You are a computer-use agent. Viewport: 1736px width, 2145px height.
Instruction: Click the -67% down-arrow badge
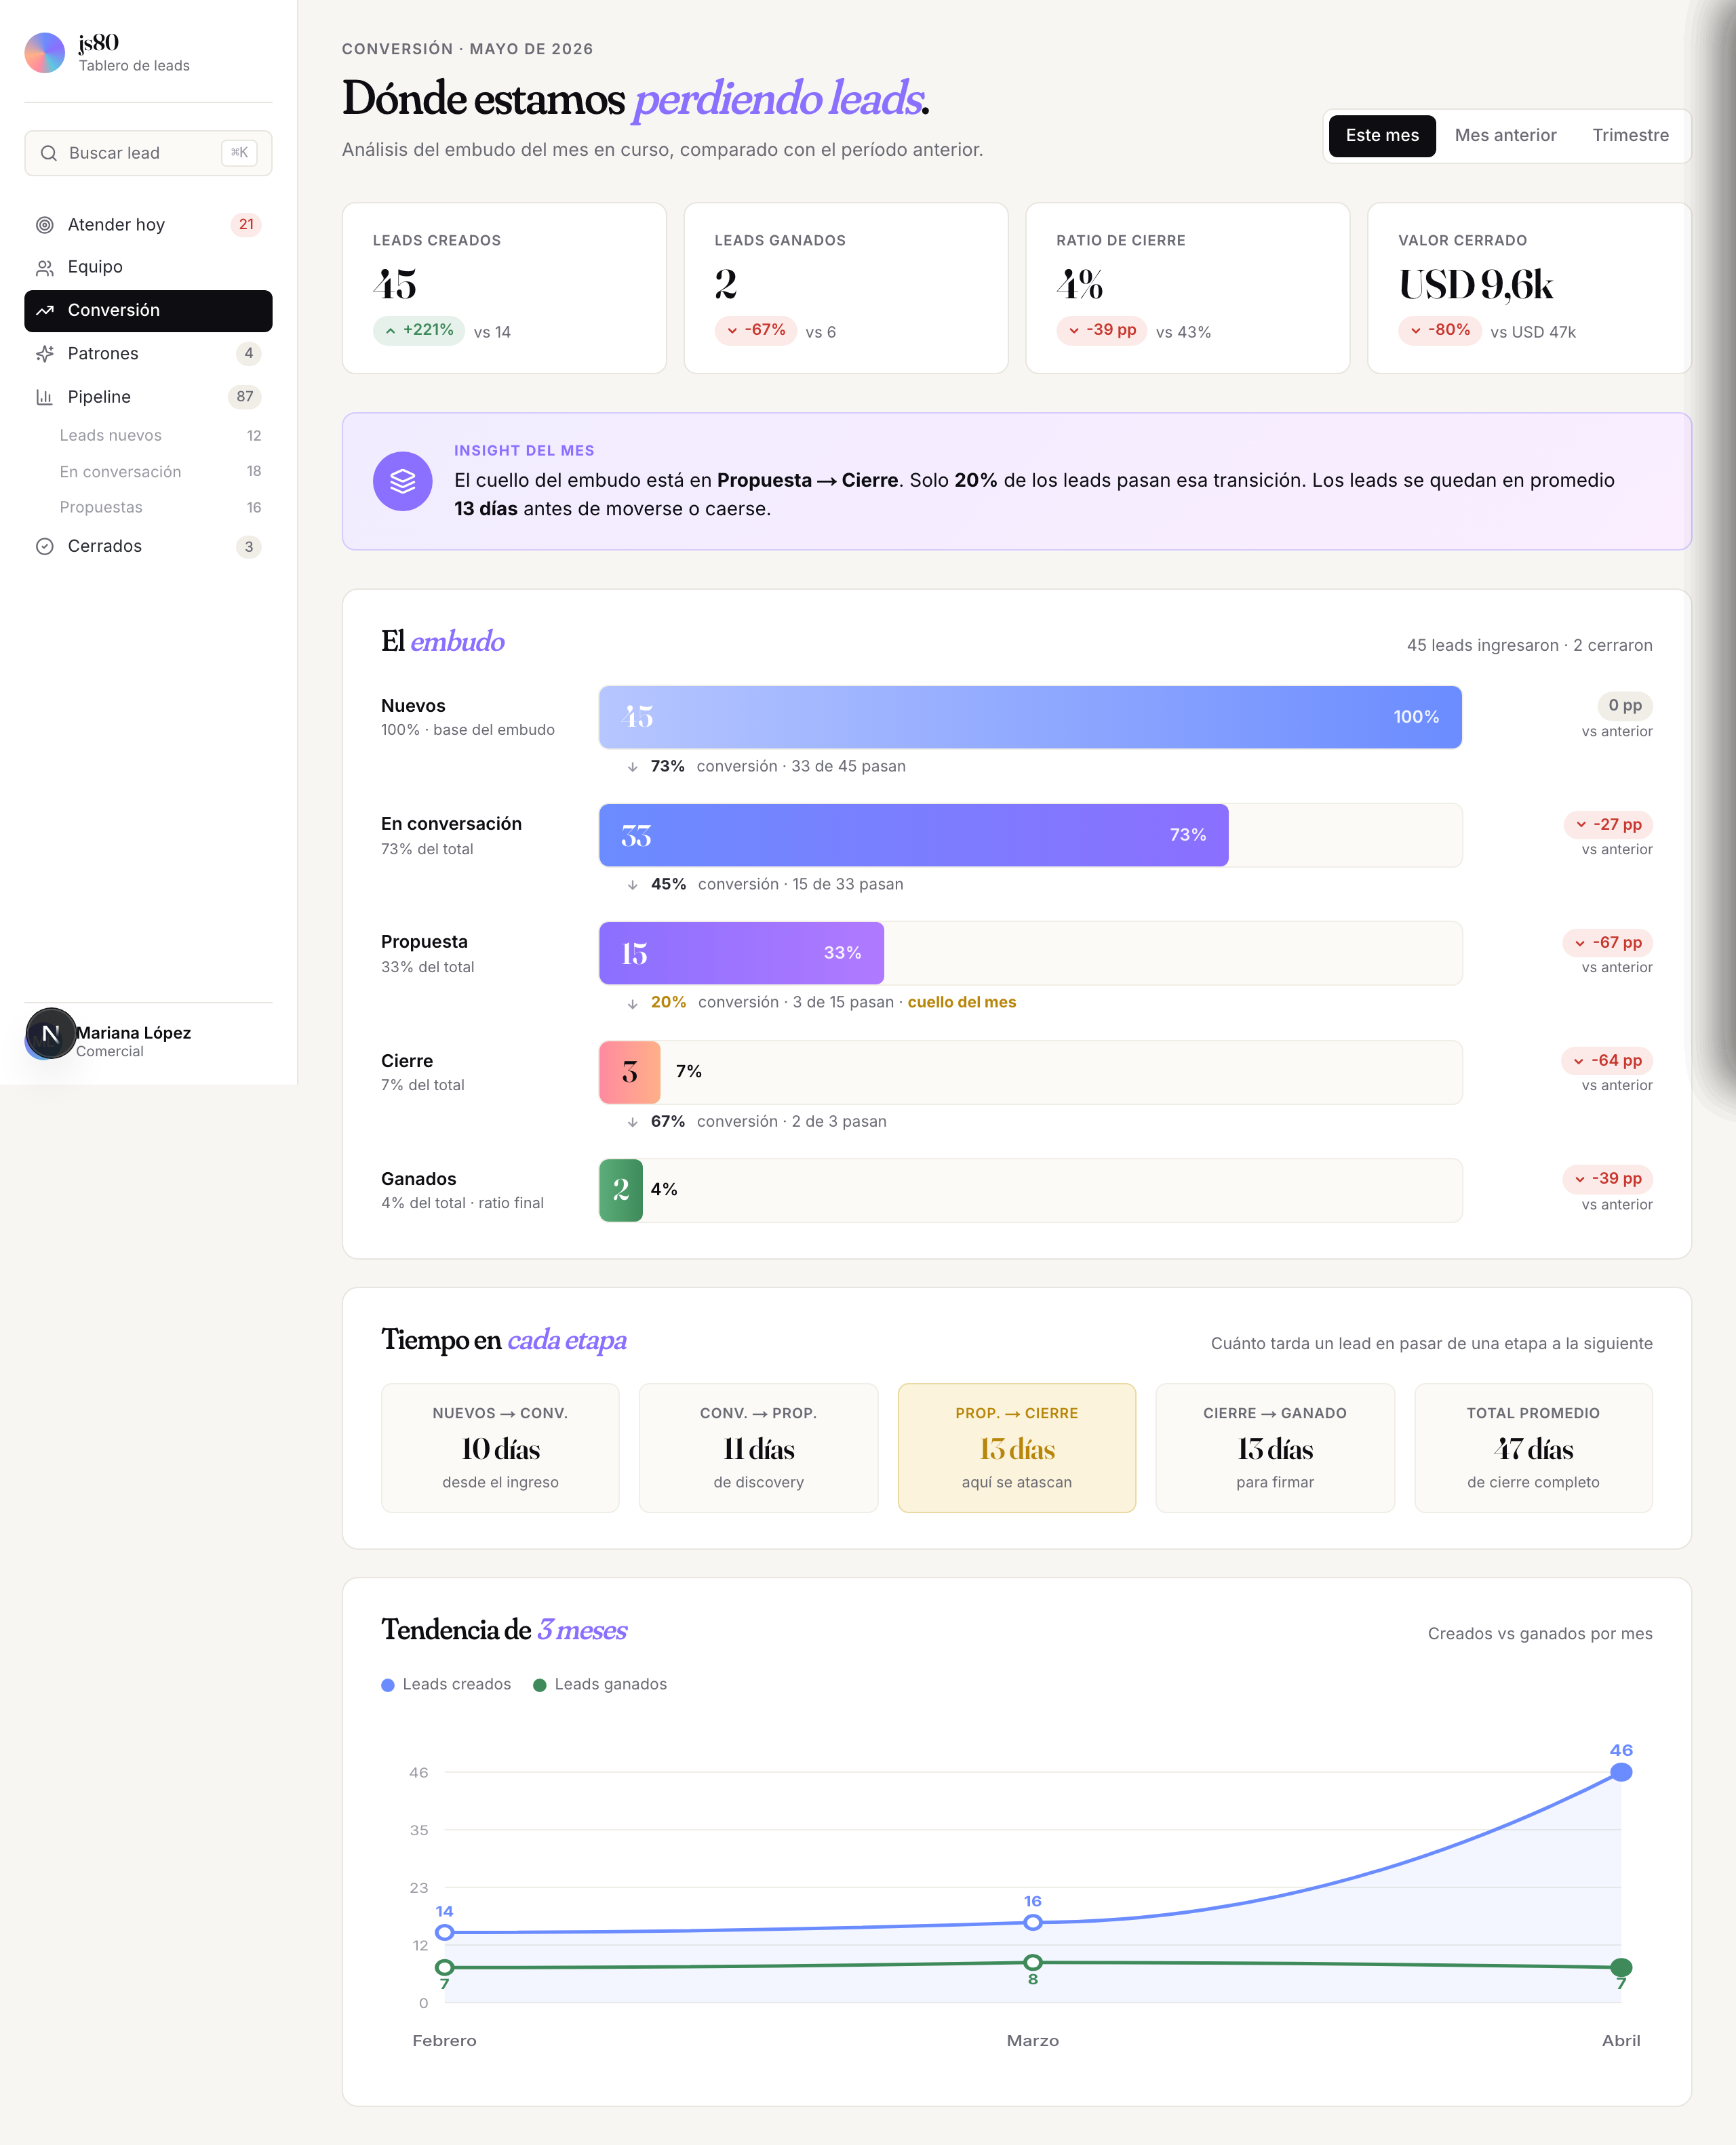(755, 331)
